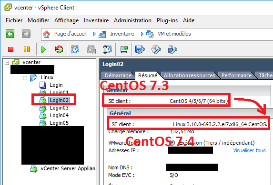Select the Login03 label in the tree
Viewport: 273px width, 185px height.
point(59,108)
